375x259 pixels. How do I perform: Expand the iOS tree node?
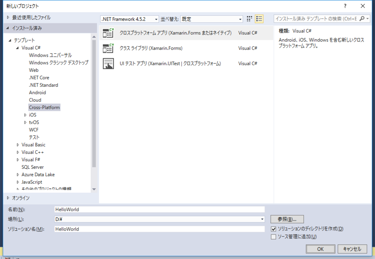(x=25, y=115)
